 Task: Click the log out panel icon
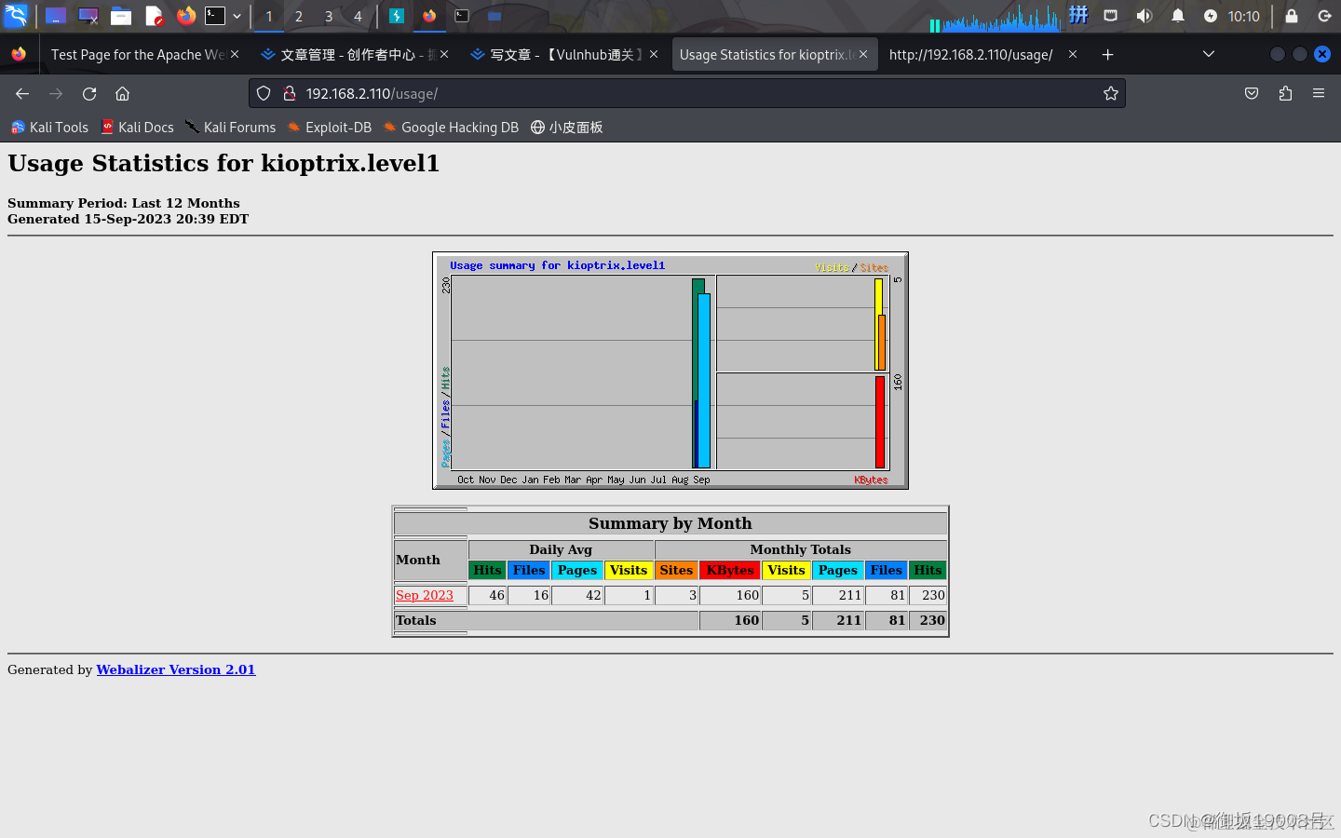[x=1324, y=16]
